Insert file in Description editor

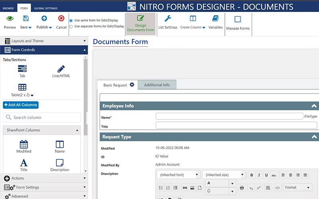200,188
